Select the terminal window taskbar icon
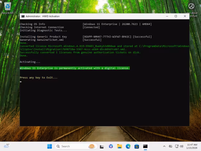This screenshot has width=201, height=151. tap(145, 146)
